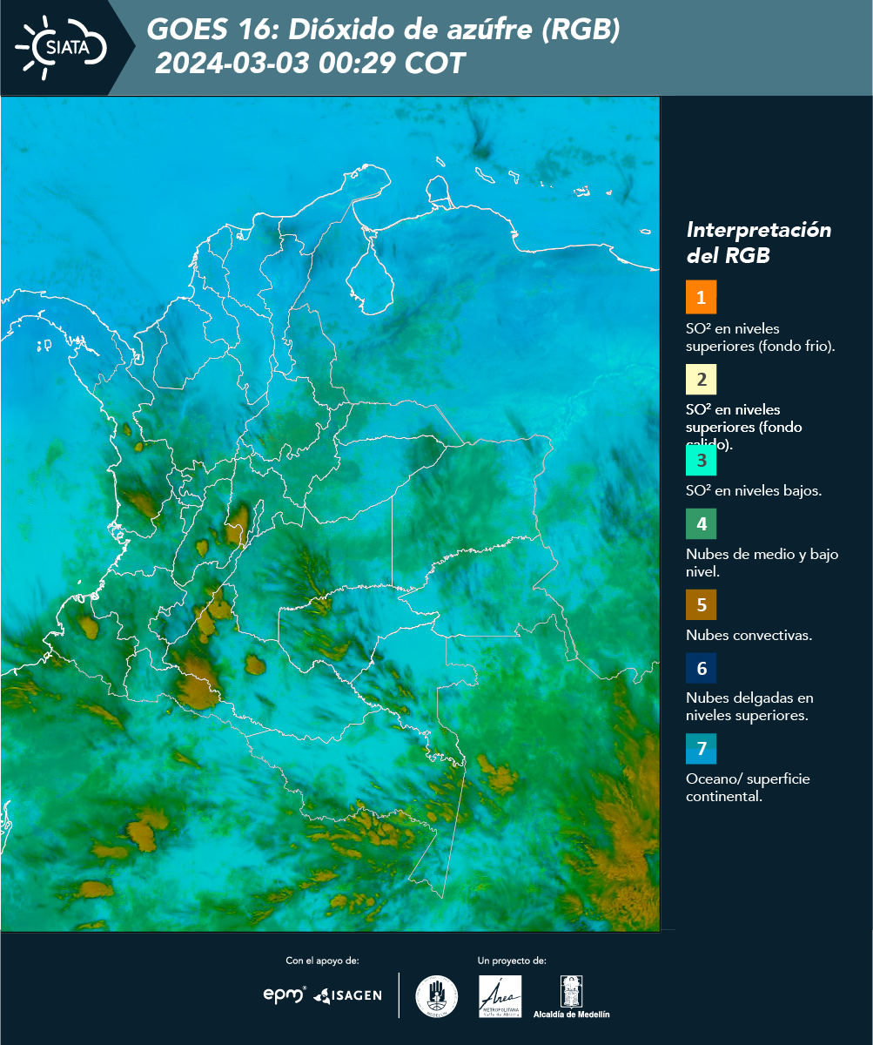The width and height of the screenshot is (873, 1045).
Task: Click the title "GOES 16: Dióxido de azúfre (RGB)"
Action: (383, 30)
